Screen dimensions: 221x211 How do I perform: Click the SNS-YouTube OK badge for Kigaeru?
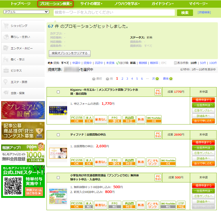coord(154,119)
